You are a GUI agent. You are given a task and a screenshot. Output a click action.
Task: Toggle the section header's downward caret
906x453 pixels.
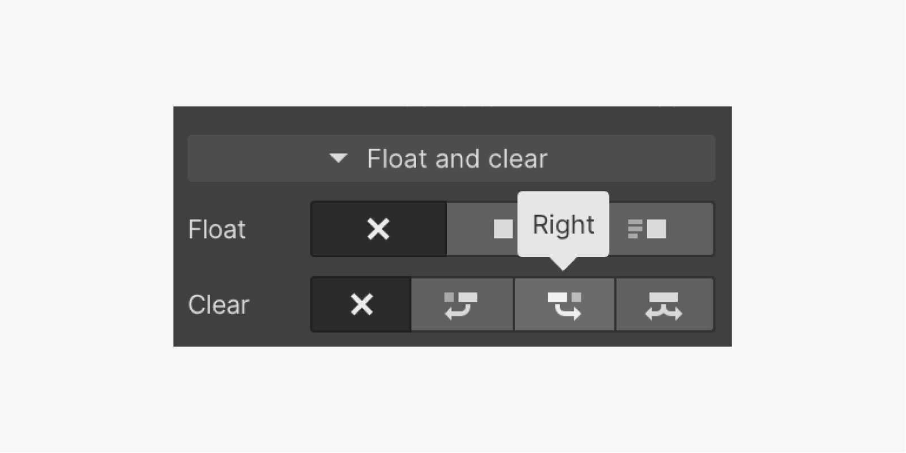click(338, 158)
